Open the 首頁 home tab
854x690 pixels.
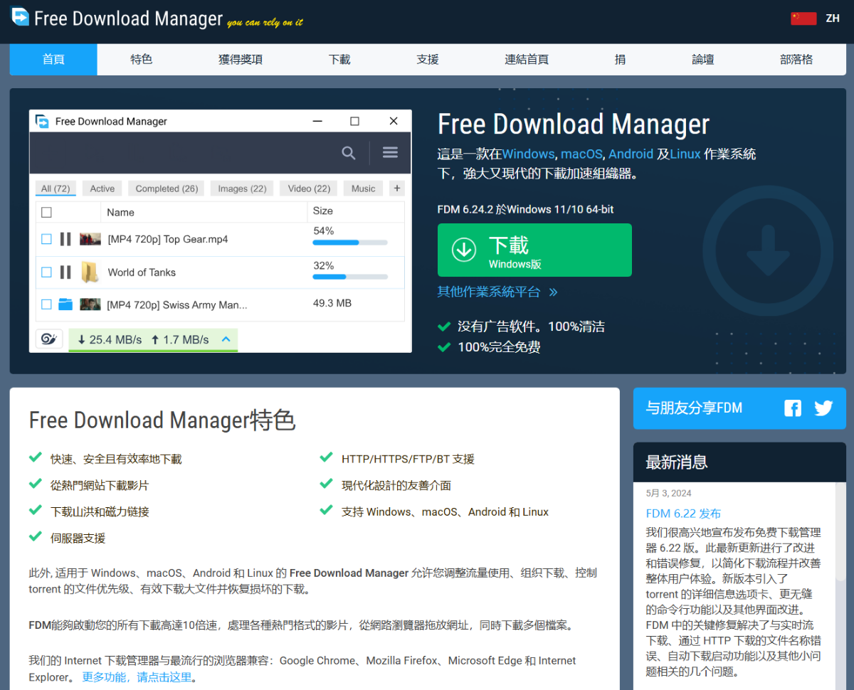coord(53,60)
